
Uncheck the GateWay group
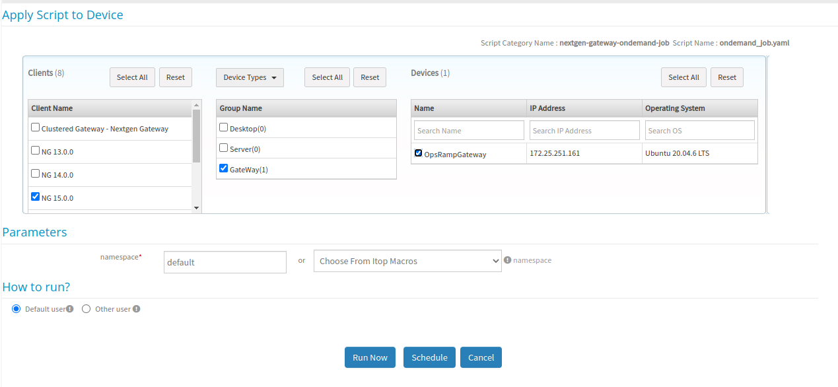click(x=223, y=168)
